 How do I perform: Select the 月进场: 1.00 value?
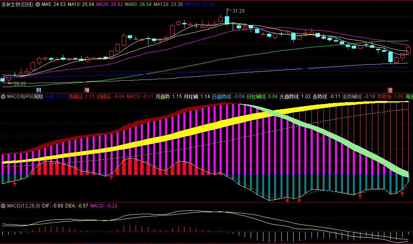(390, 97)
